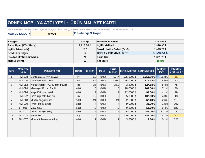Click the row cost 285.00 ₺
Screen dimensions: 205x158
click(x=146, y=112)
